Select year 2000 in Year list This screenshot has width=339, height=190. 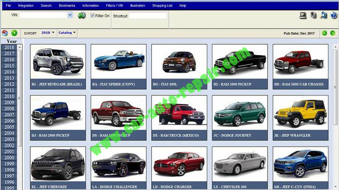click(9, 157)
